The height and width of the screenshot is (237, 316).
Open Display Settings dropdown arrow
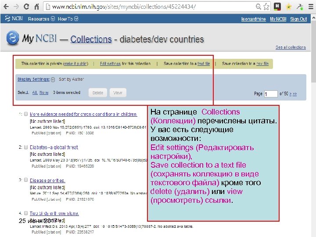(x=53, y=79)
